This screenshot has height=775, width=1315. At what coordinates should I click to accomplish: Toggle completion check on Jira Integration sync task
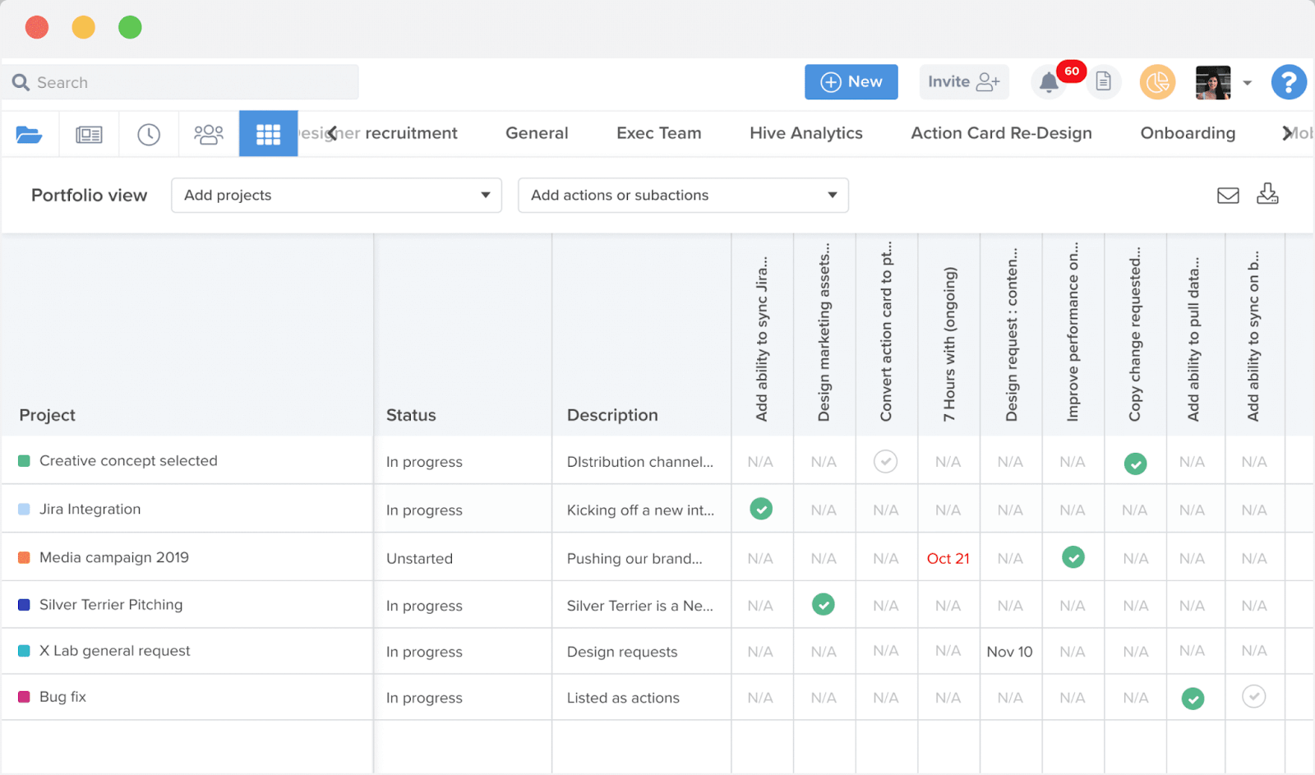pos(761,509)
